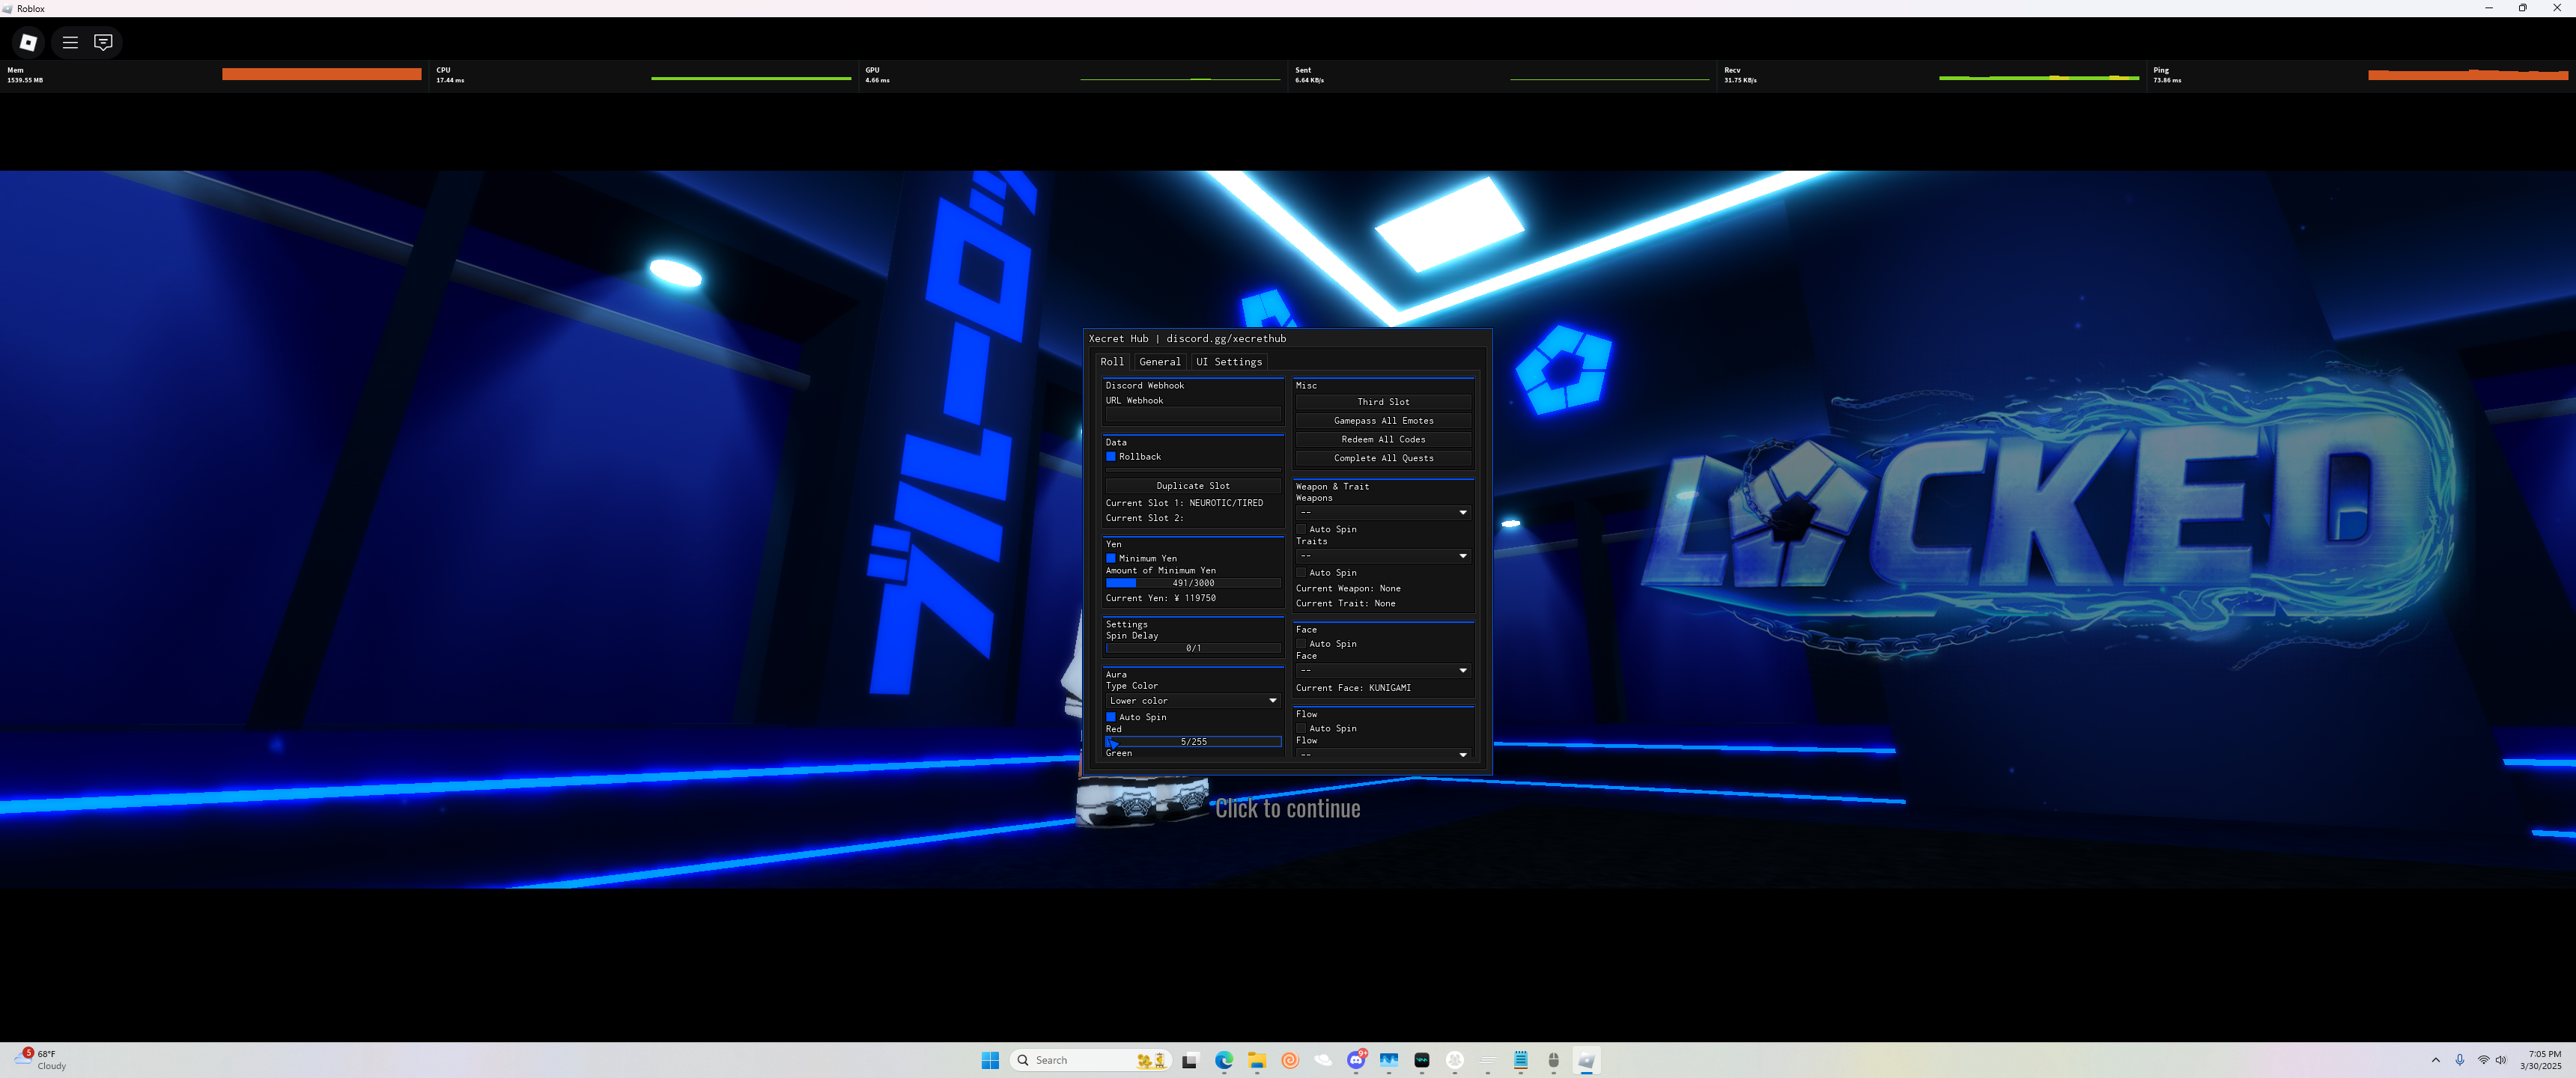Disable the Rollback checkbox
The height and width of the screenshot is (1078, 2576).
pos(1110,456)
